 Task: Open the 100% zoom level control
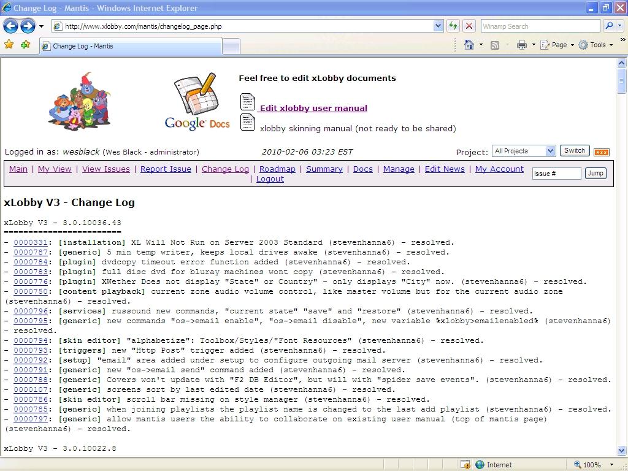pos(594,465)
